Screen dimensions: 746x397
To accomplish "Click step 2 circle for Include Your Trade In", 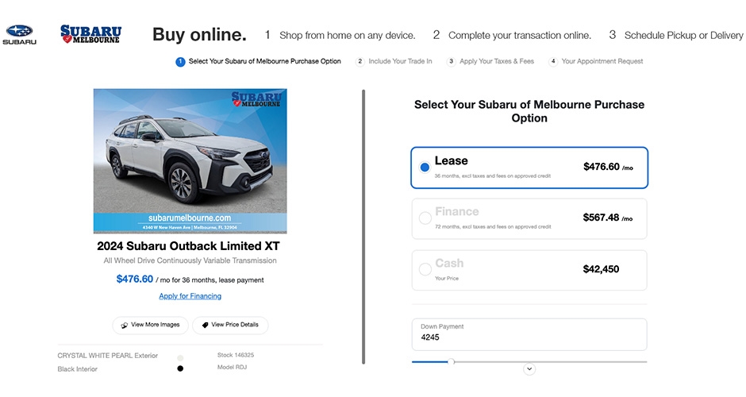I will click(360, 61).
